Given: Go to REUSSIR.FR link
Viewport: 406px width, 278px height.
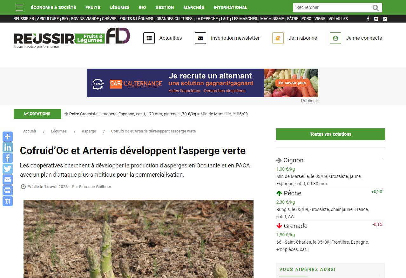Looking at the screenshot, I should coord(24,19).
